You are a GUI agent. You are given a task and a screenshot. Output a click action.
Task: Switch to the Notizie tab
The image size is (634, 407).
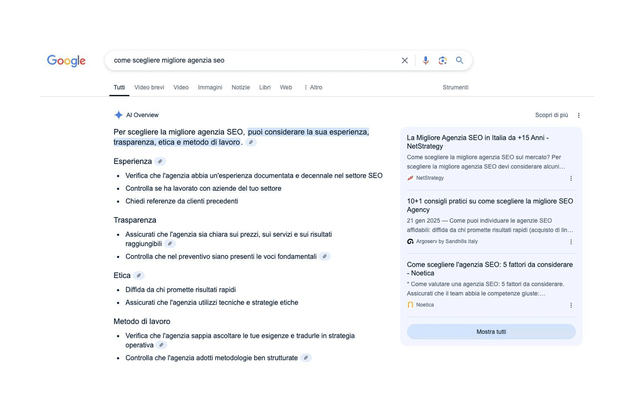[240, 87]
